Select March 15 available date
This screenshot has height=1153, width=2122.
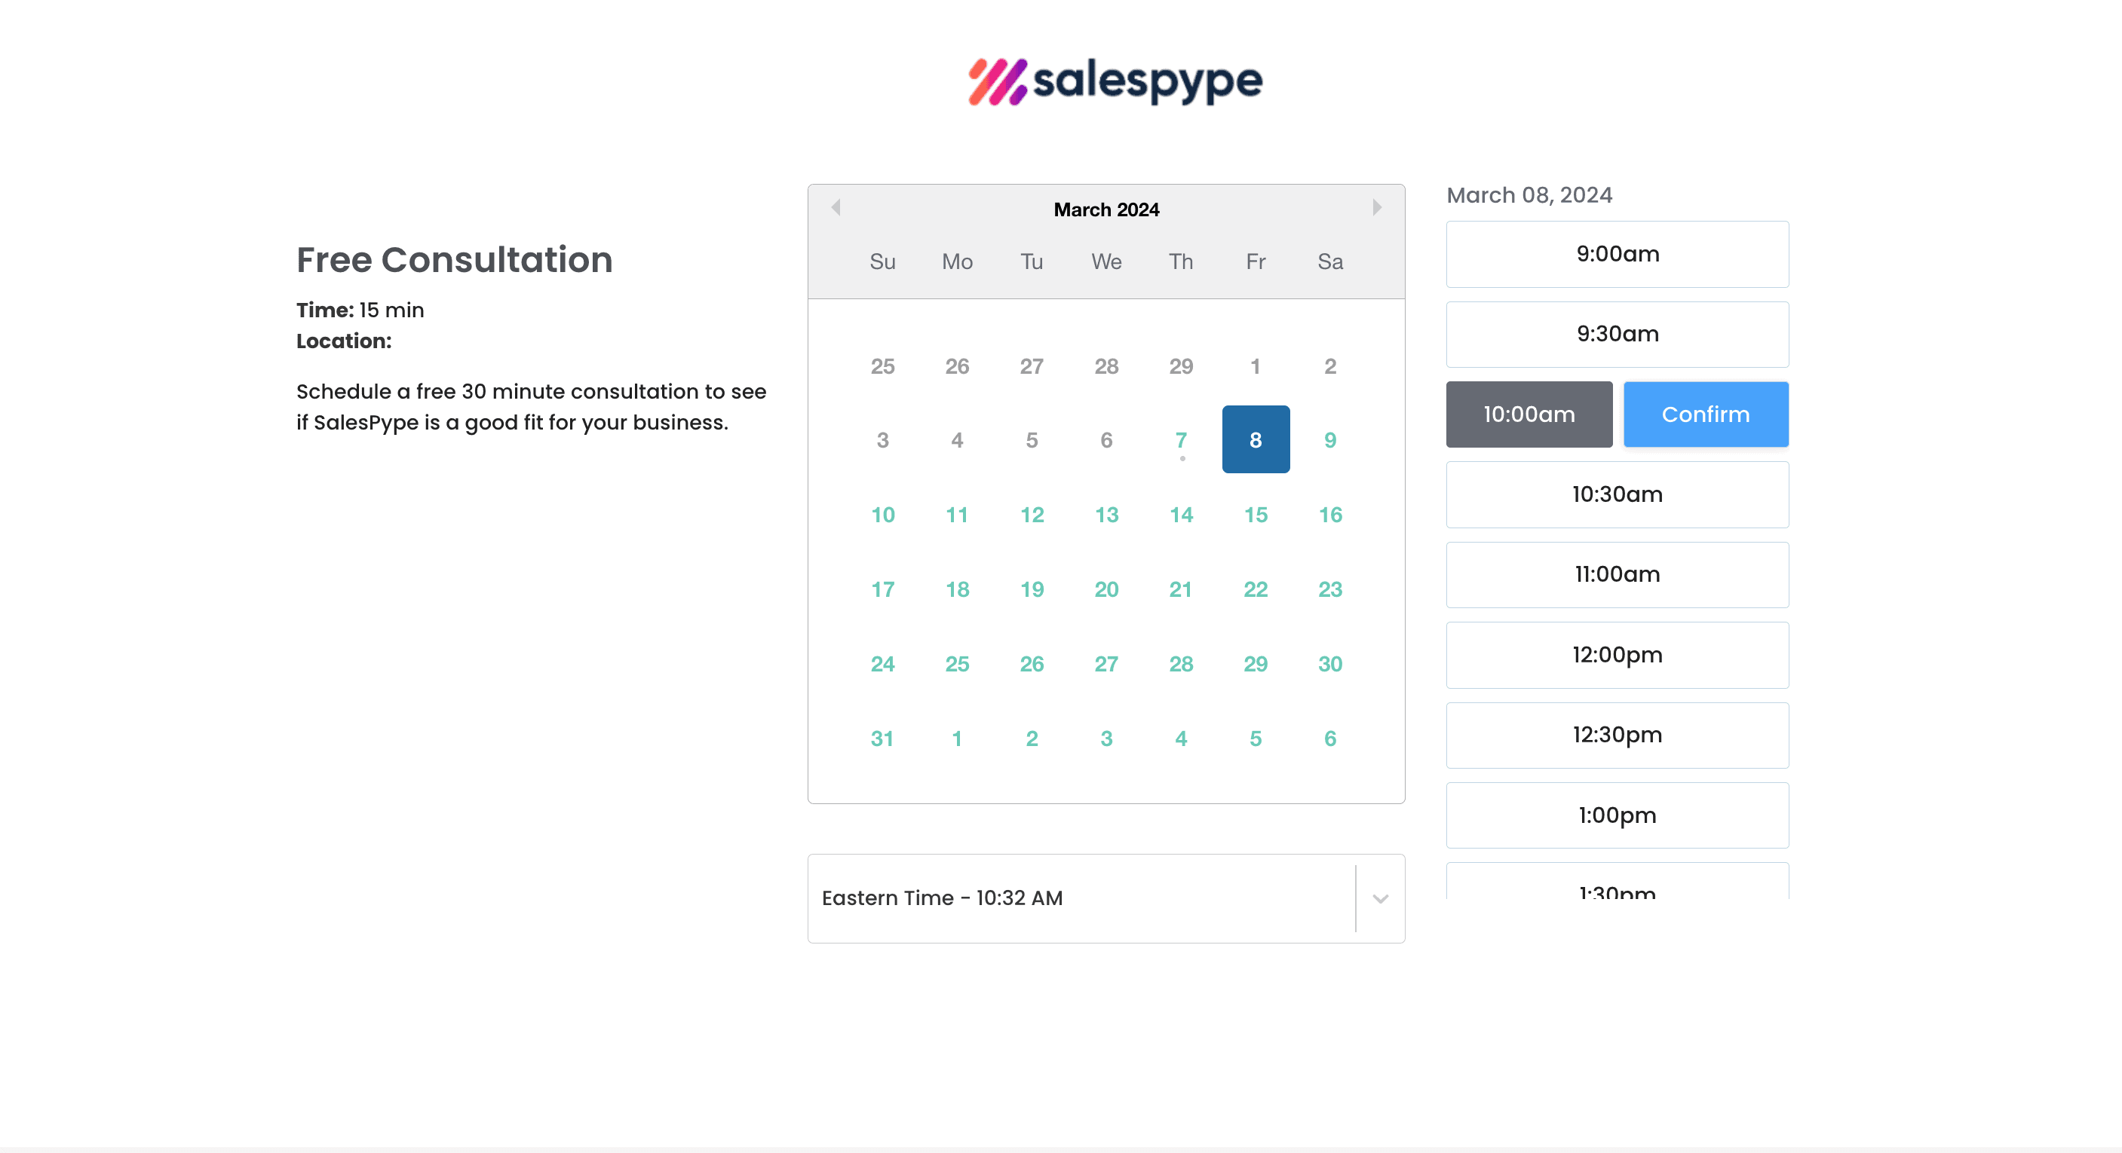1256,514
